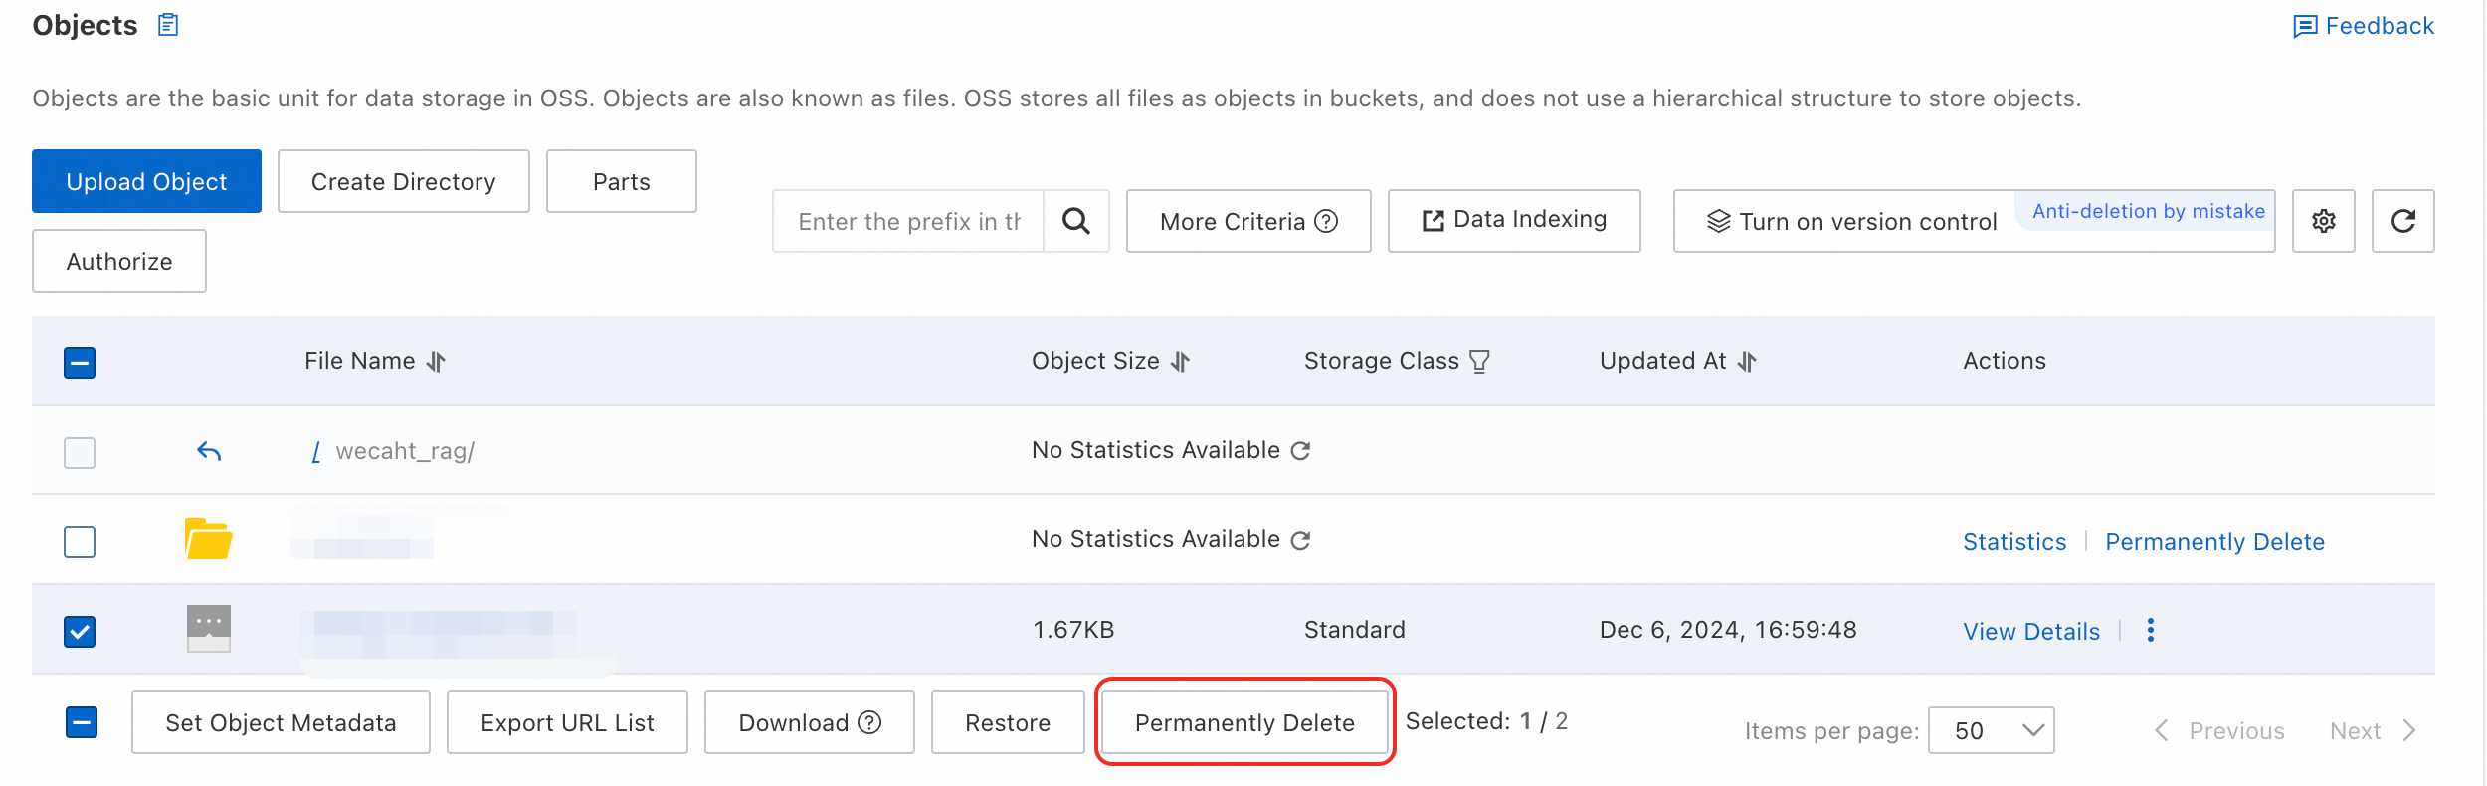Open the View Details link
The height and width of the screenshot is (786, 2487).
2030,632
